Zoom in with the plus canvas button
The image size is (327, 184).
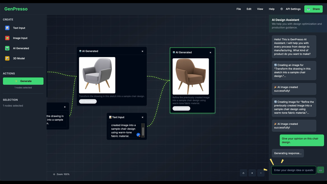252,173
